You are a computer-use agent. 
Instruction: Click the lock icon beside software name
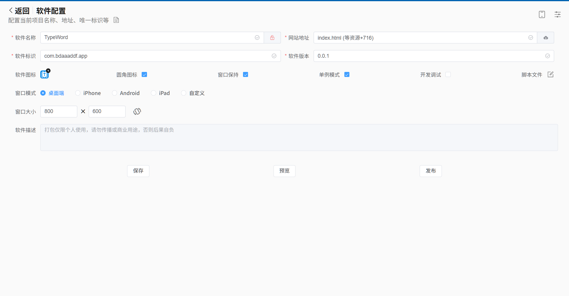272,38
